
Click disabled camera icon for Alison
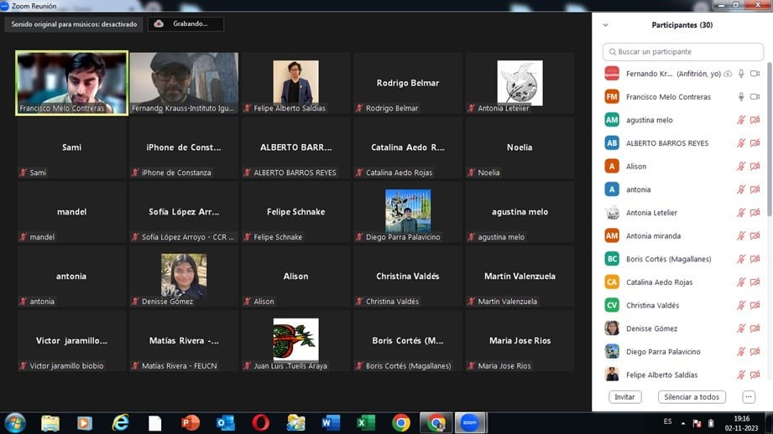pyautogui.click(x=755, y=167)
